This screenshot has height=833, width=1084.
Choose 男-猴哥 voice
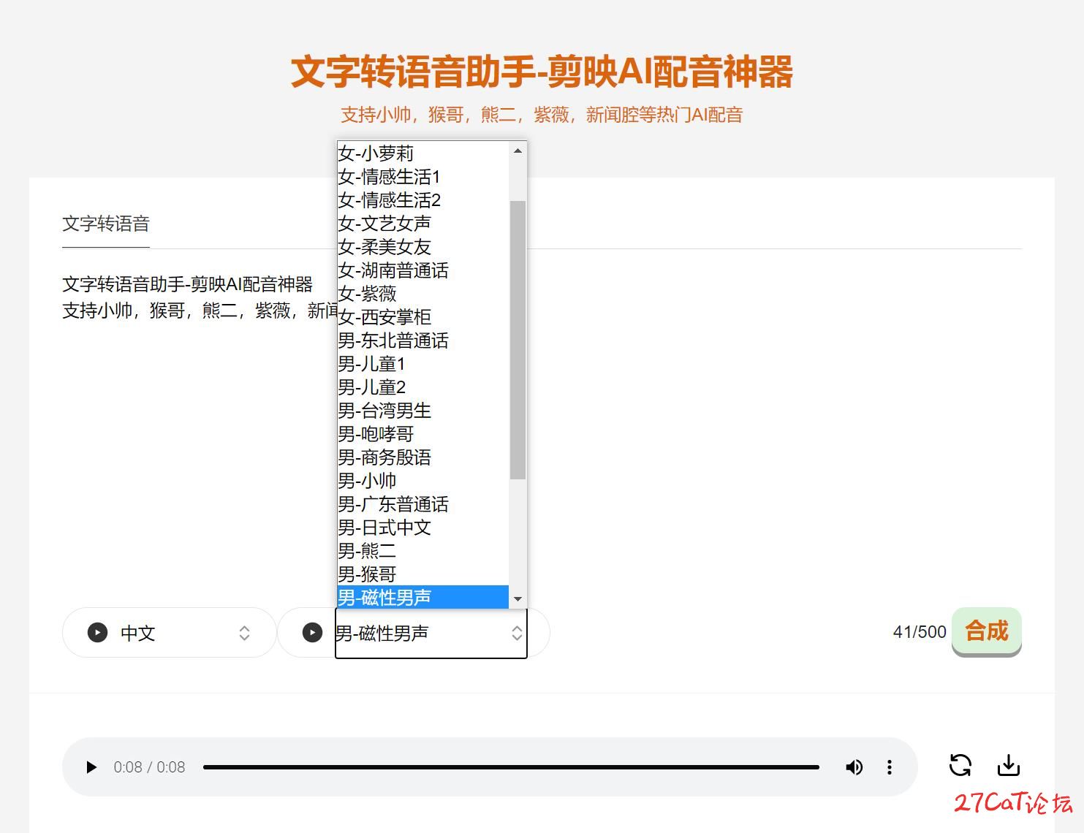coord(422,574)
